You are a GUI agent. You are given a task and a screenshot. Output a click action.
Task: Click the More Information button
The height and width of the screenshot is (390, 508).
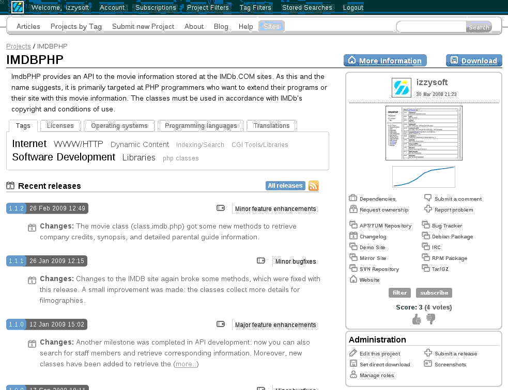[385, 60]
